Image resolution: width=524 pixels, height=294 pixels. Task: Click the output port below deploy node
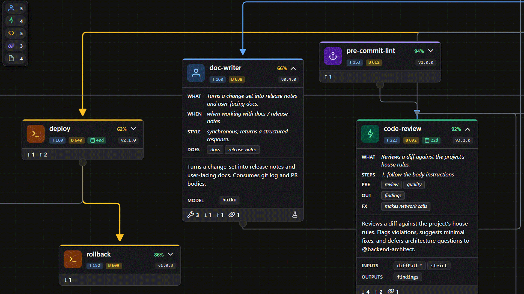[83, 163]
